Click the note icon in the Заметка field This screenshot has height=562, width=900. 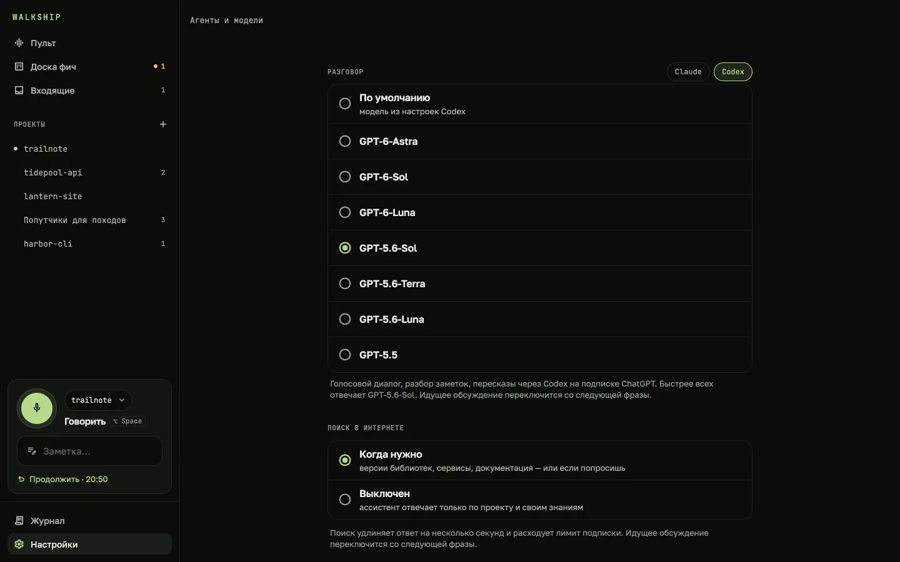[31, 451]
